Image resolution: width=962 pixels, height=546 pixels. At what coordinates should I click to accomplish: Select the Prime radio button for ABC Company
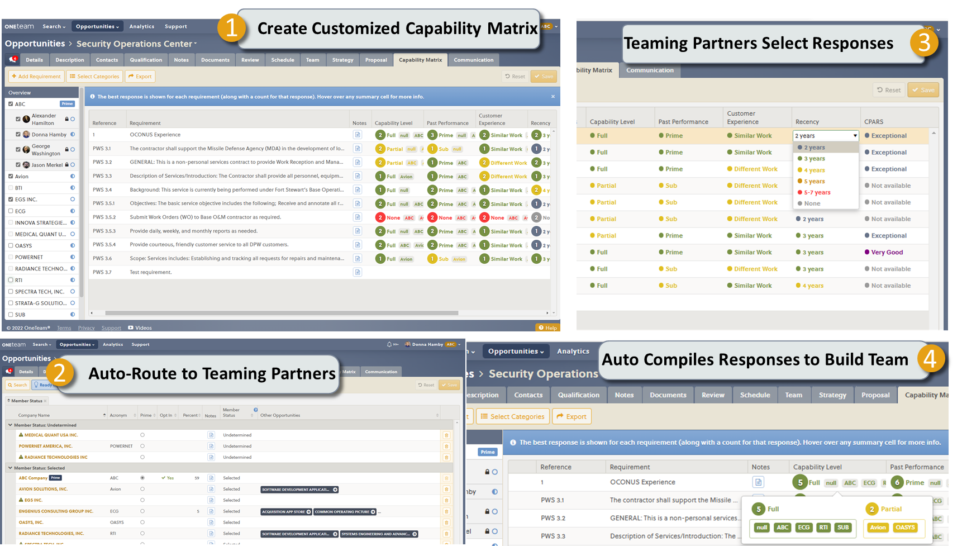(x=144, y=478)
